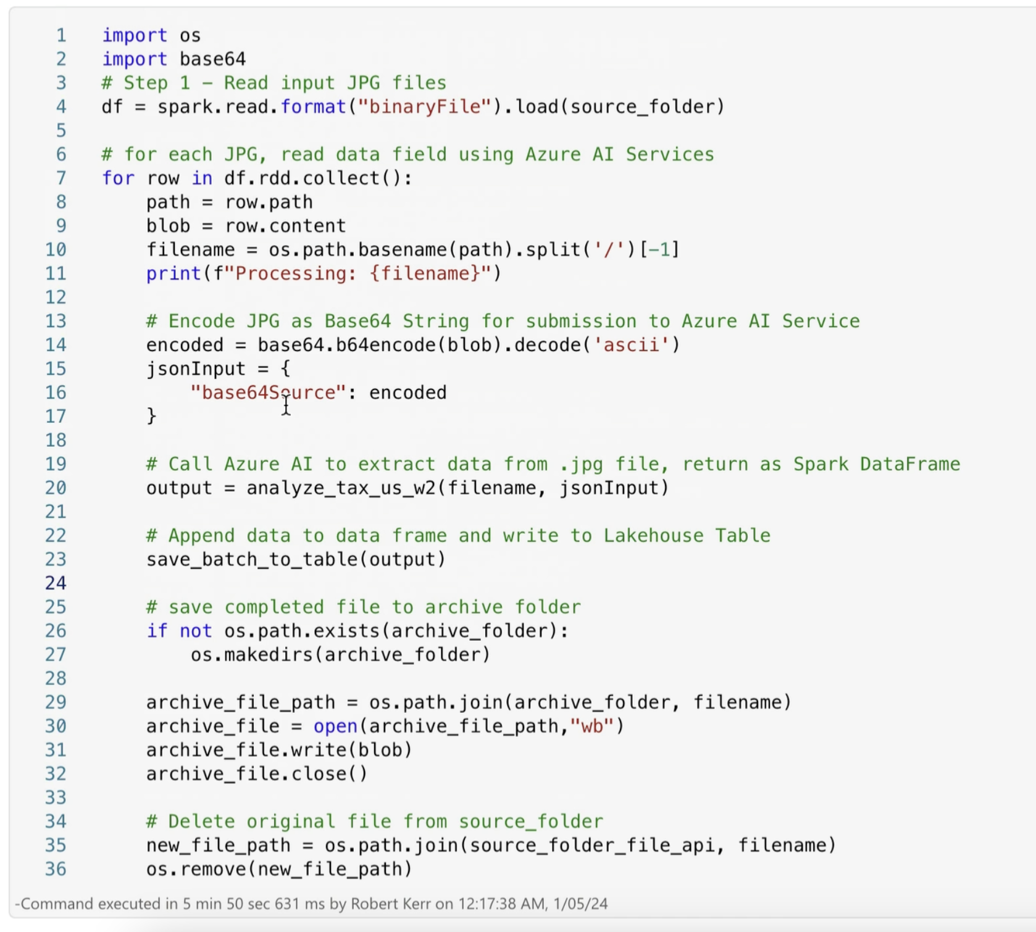
Task: Click line number 1 in the gutter
Action: (61, 35)
